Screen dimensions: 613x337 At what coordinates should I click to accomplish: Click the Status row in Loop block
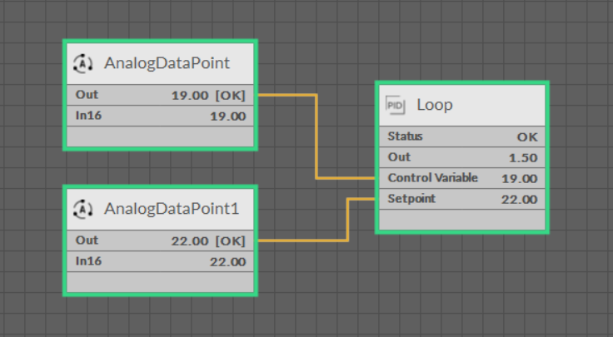tap(462, 136)
